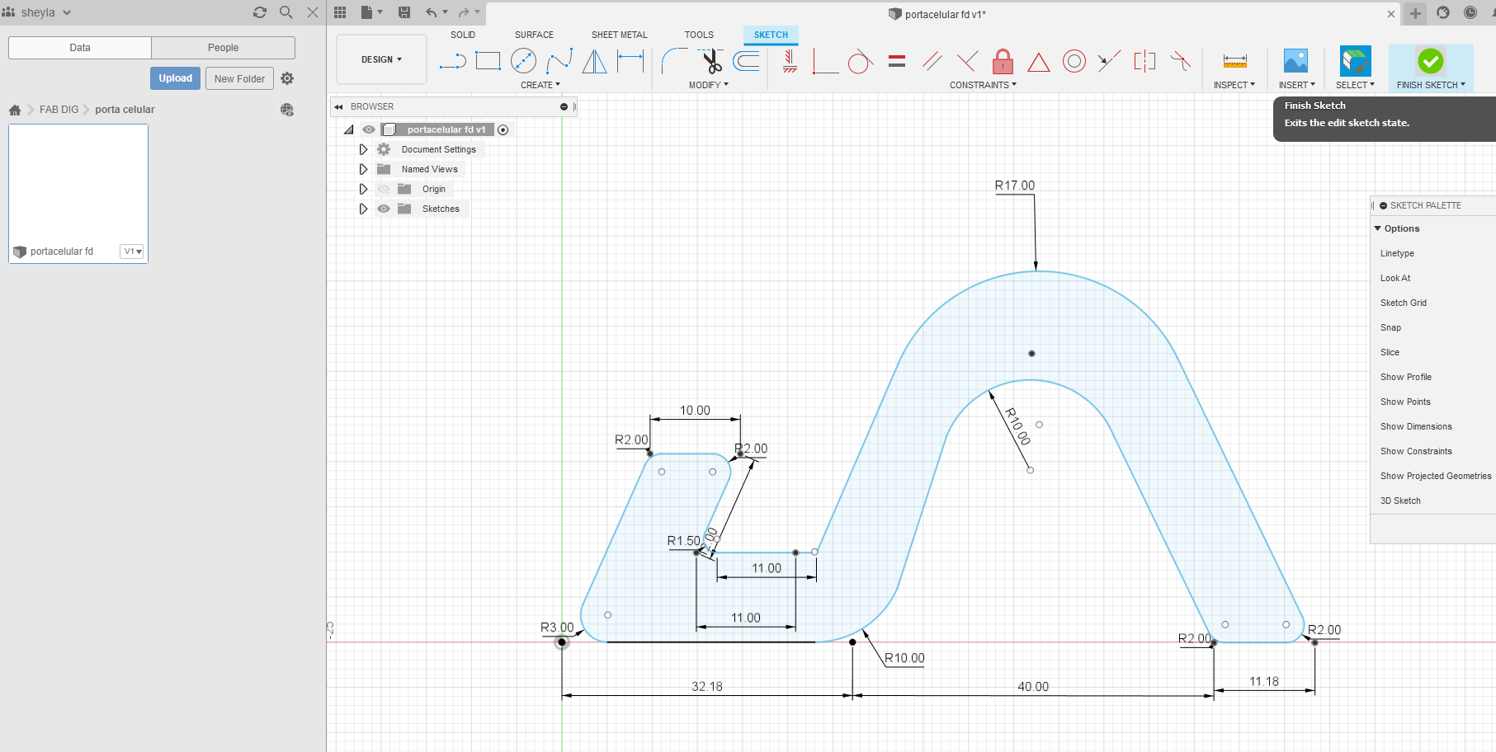Expand Document Settings node
1496x752 pixels.
[x=363, y=149]
